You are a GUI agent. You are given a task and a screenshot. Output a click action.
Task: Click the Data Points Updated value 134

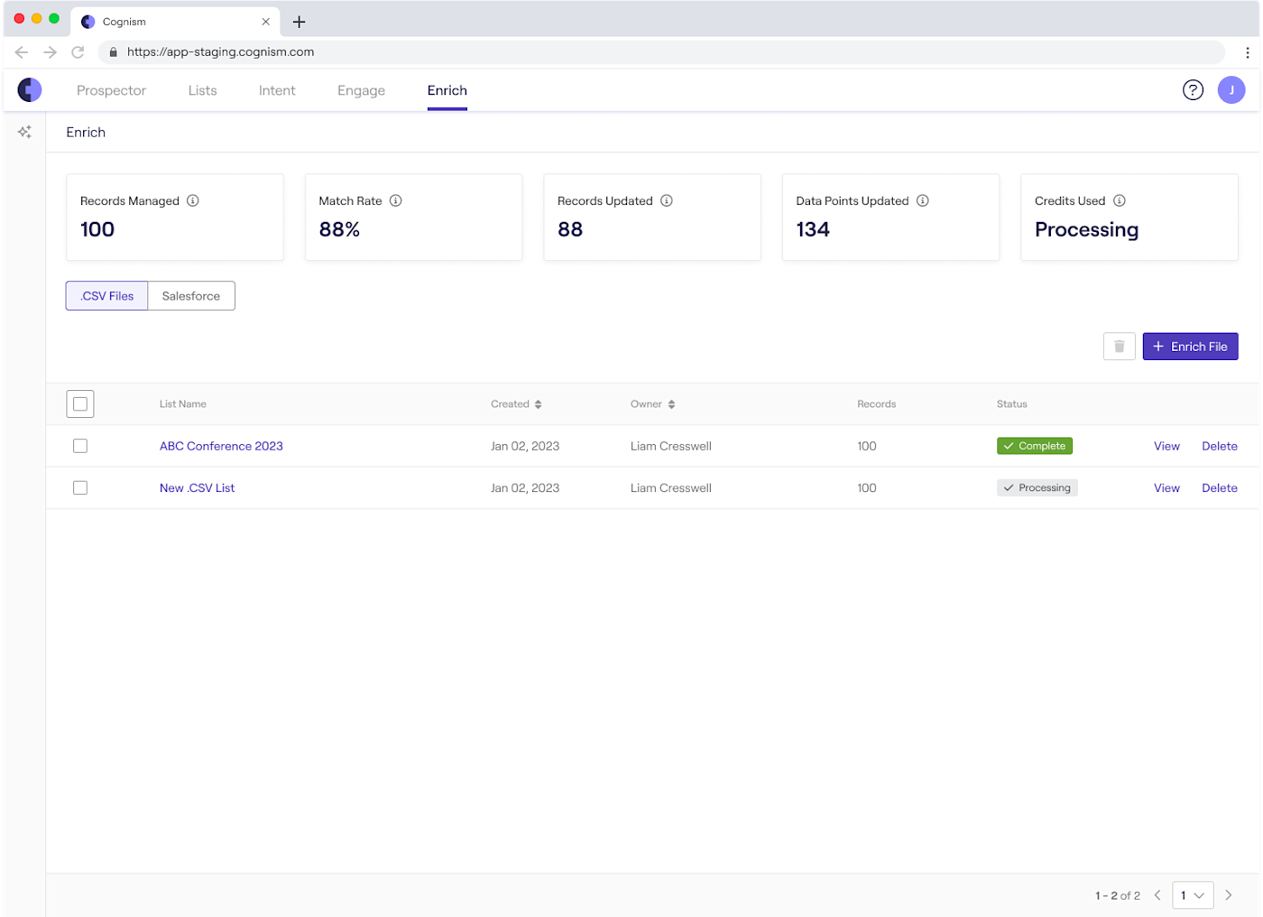[x=813, y=229]
